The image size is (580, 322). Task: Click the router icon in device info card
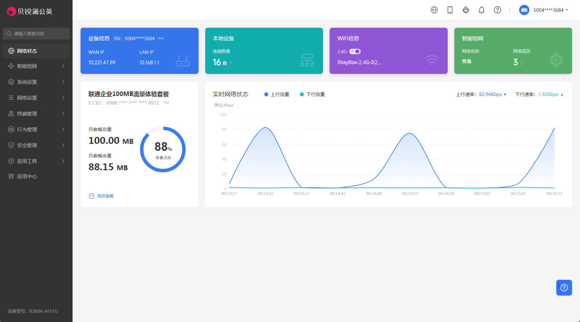(x=183, y=61)
